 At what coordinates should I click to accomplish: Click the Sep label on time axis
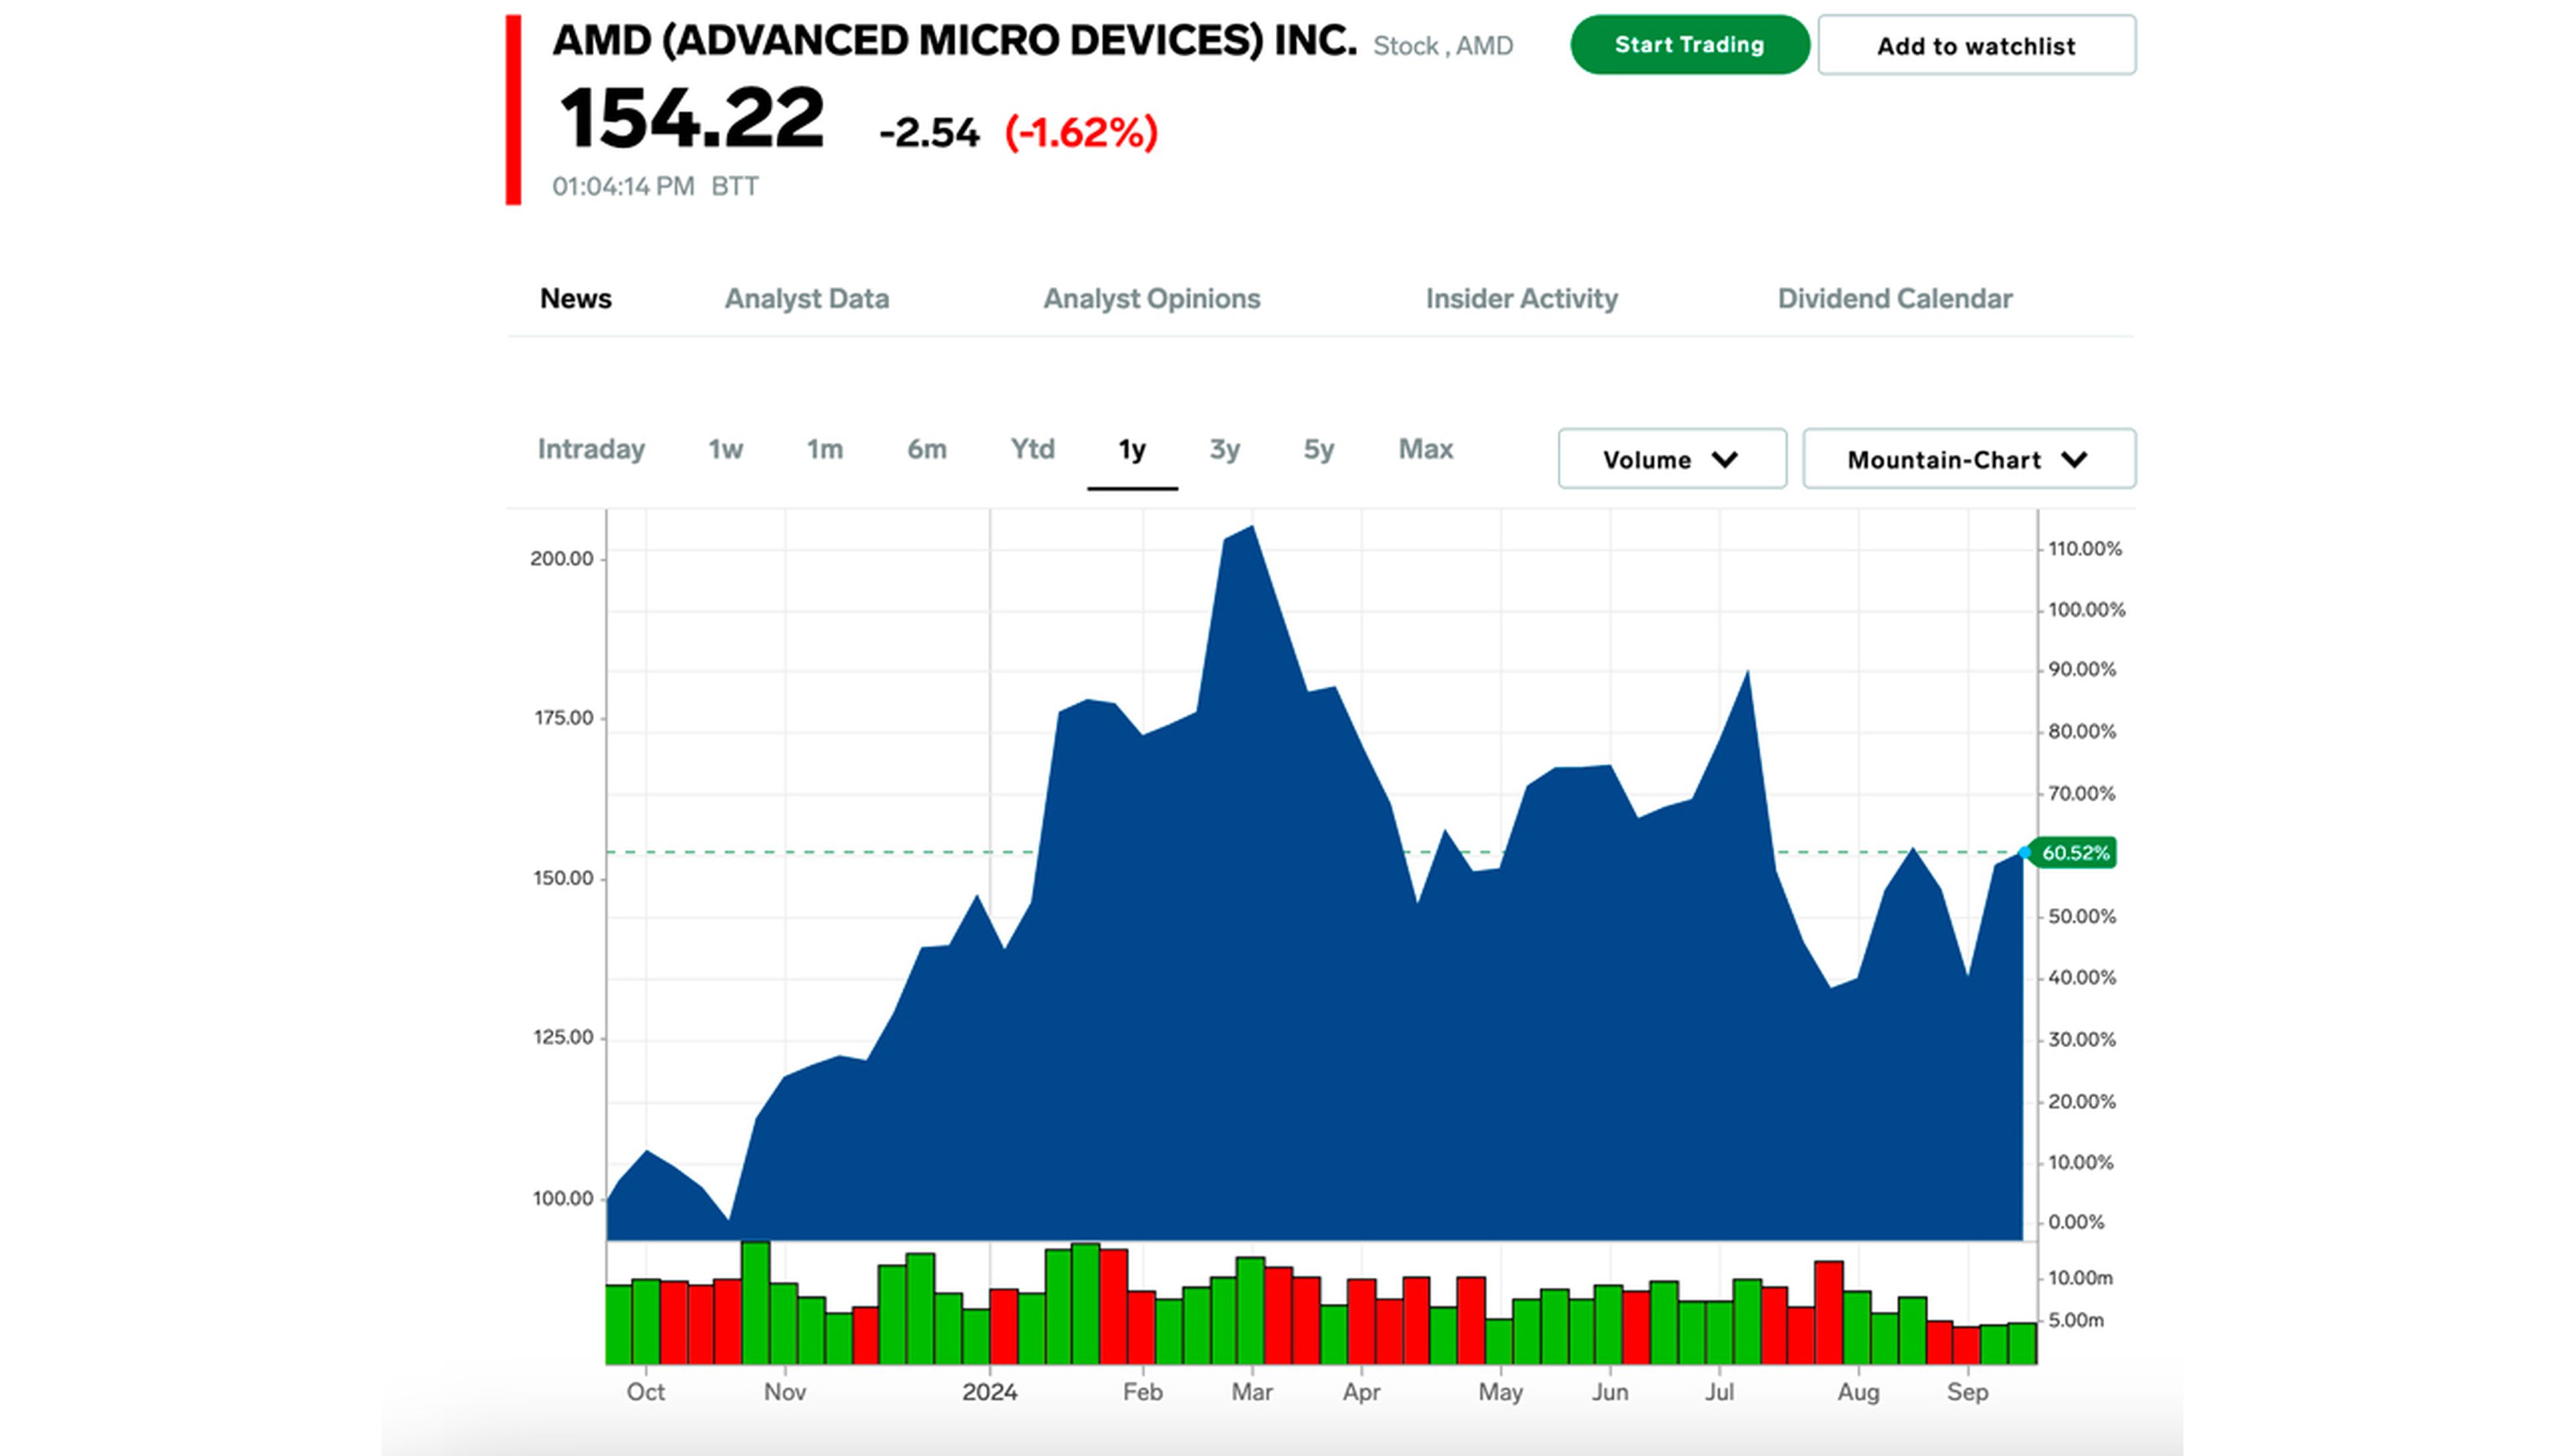point(1967,1392)
